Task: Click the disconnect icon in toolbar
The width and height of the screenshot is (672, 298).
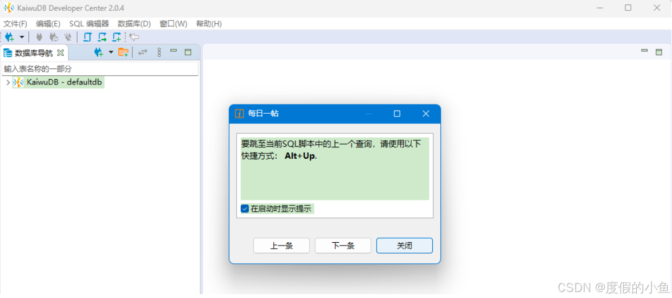Action: pos(68,37)
